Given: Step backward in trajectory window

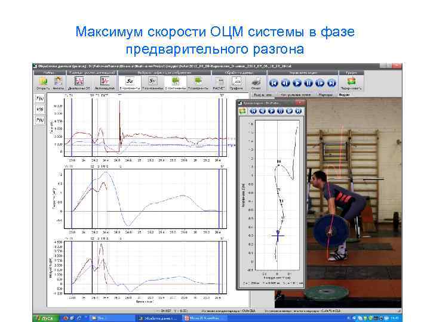Looking at the screenshot, I should coord(262,111).
